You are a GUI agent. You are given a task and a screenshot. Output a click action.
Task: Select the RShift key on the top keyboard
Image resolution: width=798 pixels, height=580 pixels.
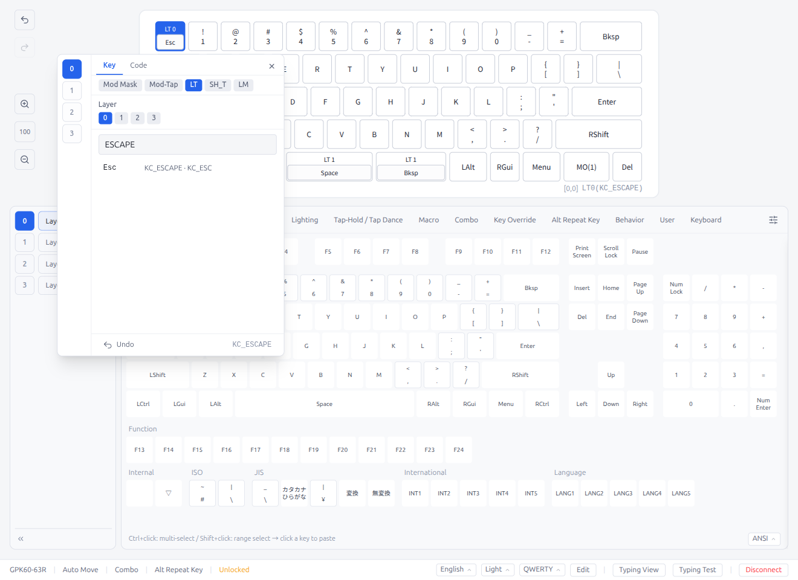coord(598,134)
